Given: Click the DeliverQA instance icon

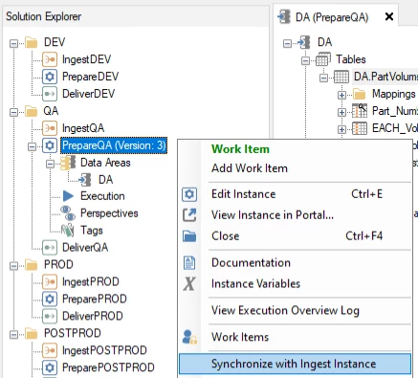Looking at the screenshot, I should click(x=50, y=248).
